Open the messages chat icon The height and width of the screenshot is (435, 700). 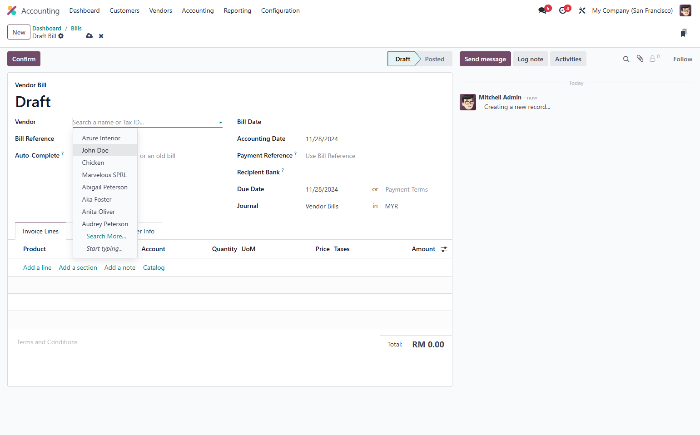[x=542, y=10]
